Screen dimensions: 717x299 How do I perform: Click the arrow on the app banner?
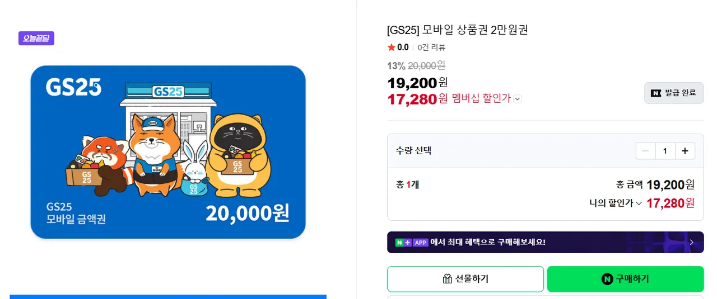tap(691, 242)
